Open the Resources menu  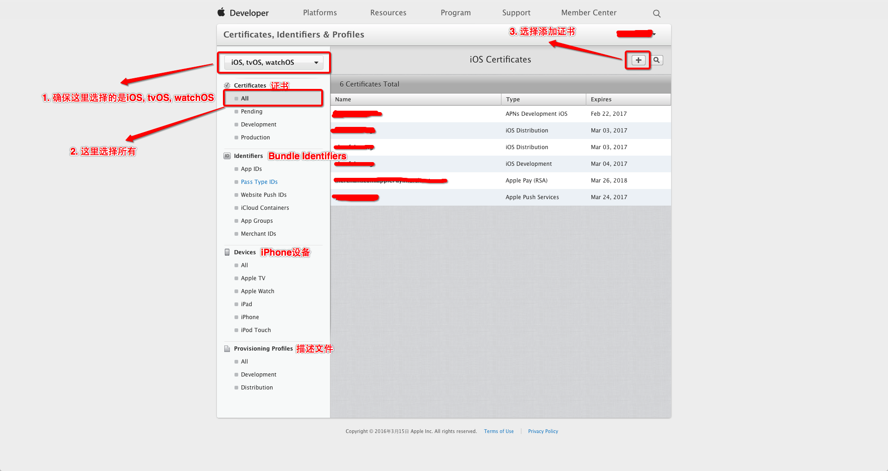(388, 13)
